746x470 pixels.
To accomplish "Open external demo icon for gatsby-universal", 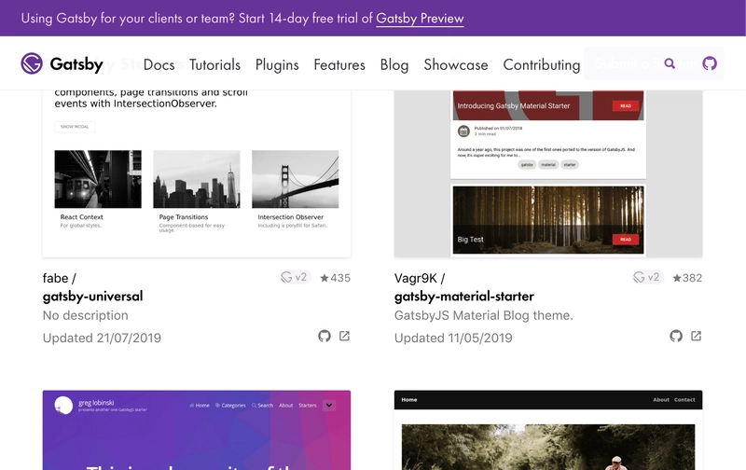I will pyautogui.click(x=344, y=336).
